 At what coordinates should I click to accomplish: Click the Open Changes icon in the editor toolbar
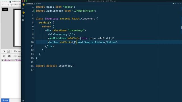click(176, 3)
